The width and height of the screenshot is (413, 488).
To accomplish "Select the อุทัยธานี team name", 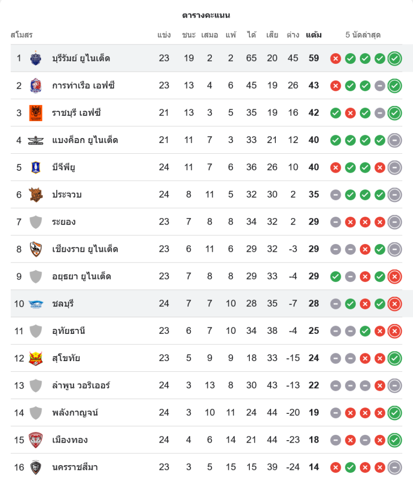I will tap(69, 331).
